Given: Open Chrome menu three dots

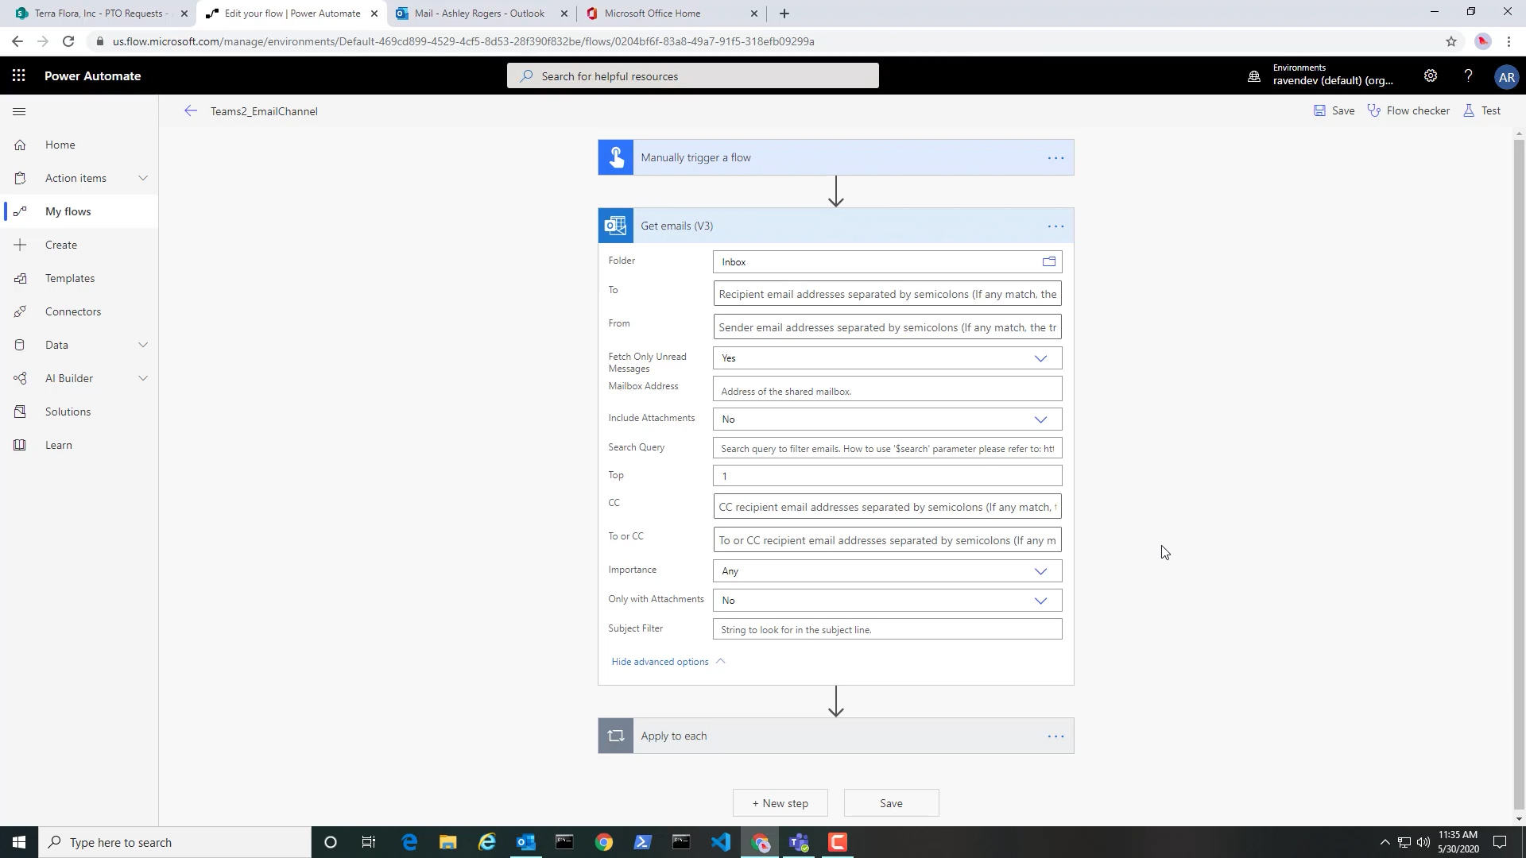Looking at the screenshot, I should (1509, 41).
